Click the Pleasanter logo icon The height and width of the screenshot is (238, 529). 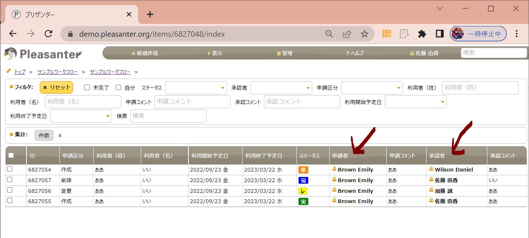(x=11, y=54)
